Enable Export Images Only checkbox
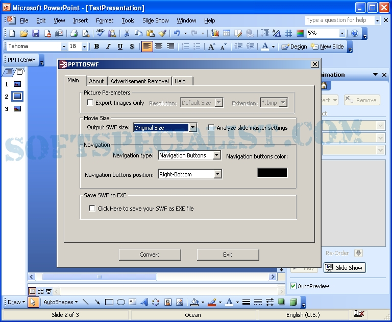 tap(90, 102)
